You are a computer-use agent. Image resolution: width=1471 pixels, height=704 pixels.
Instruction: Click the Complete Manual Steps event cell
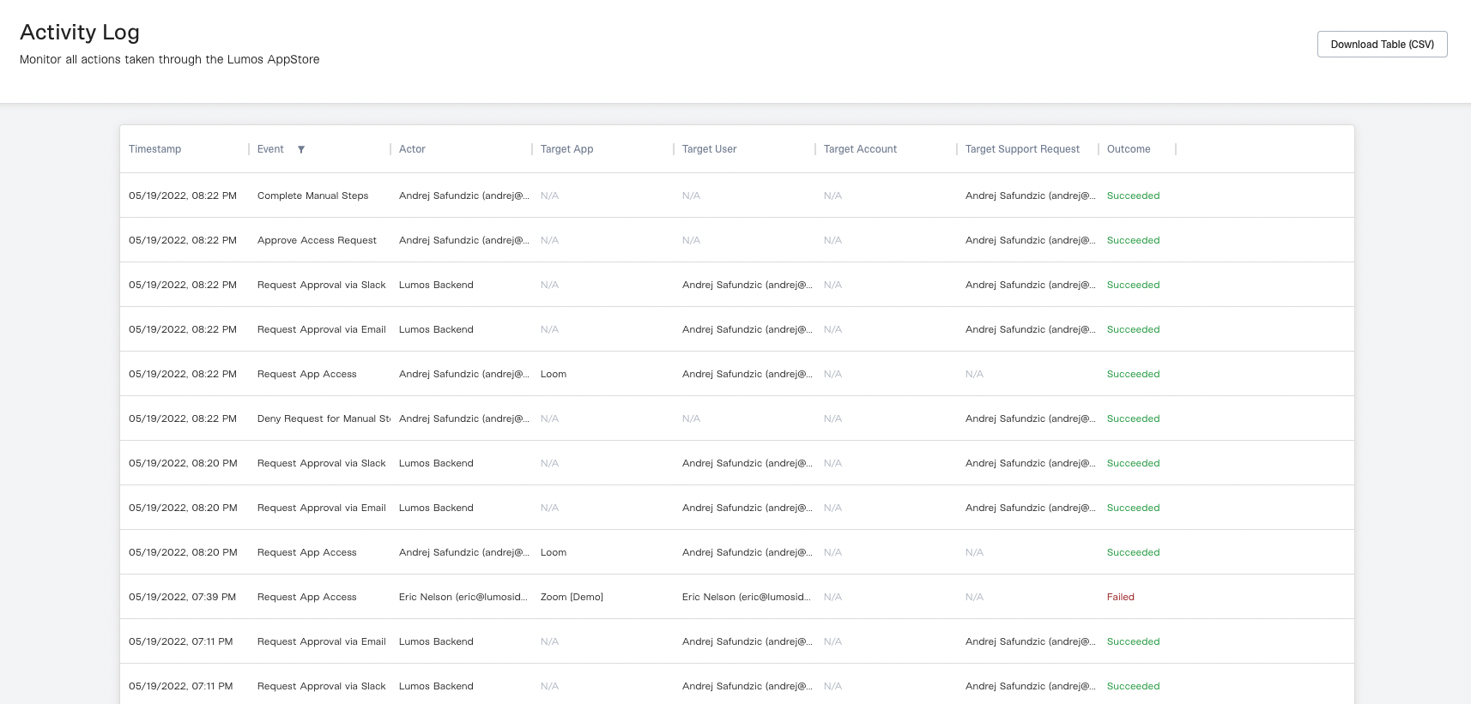pyautogui.click(x=313, y=196)
